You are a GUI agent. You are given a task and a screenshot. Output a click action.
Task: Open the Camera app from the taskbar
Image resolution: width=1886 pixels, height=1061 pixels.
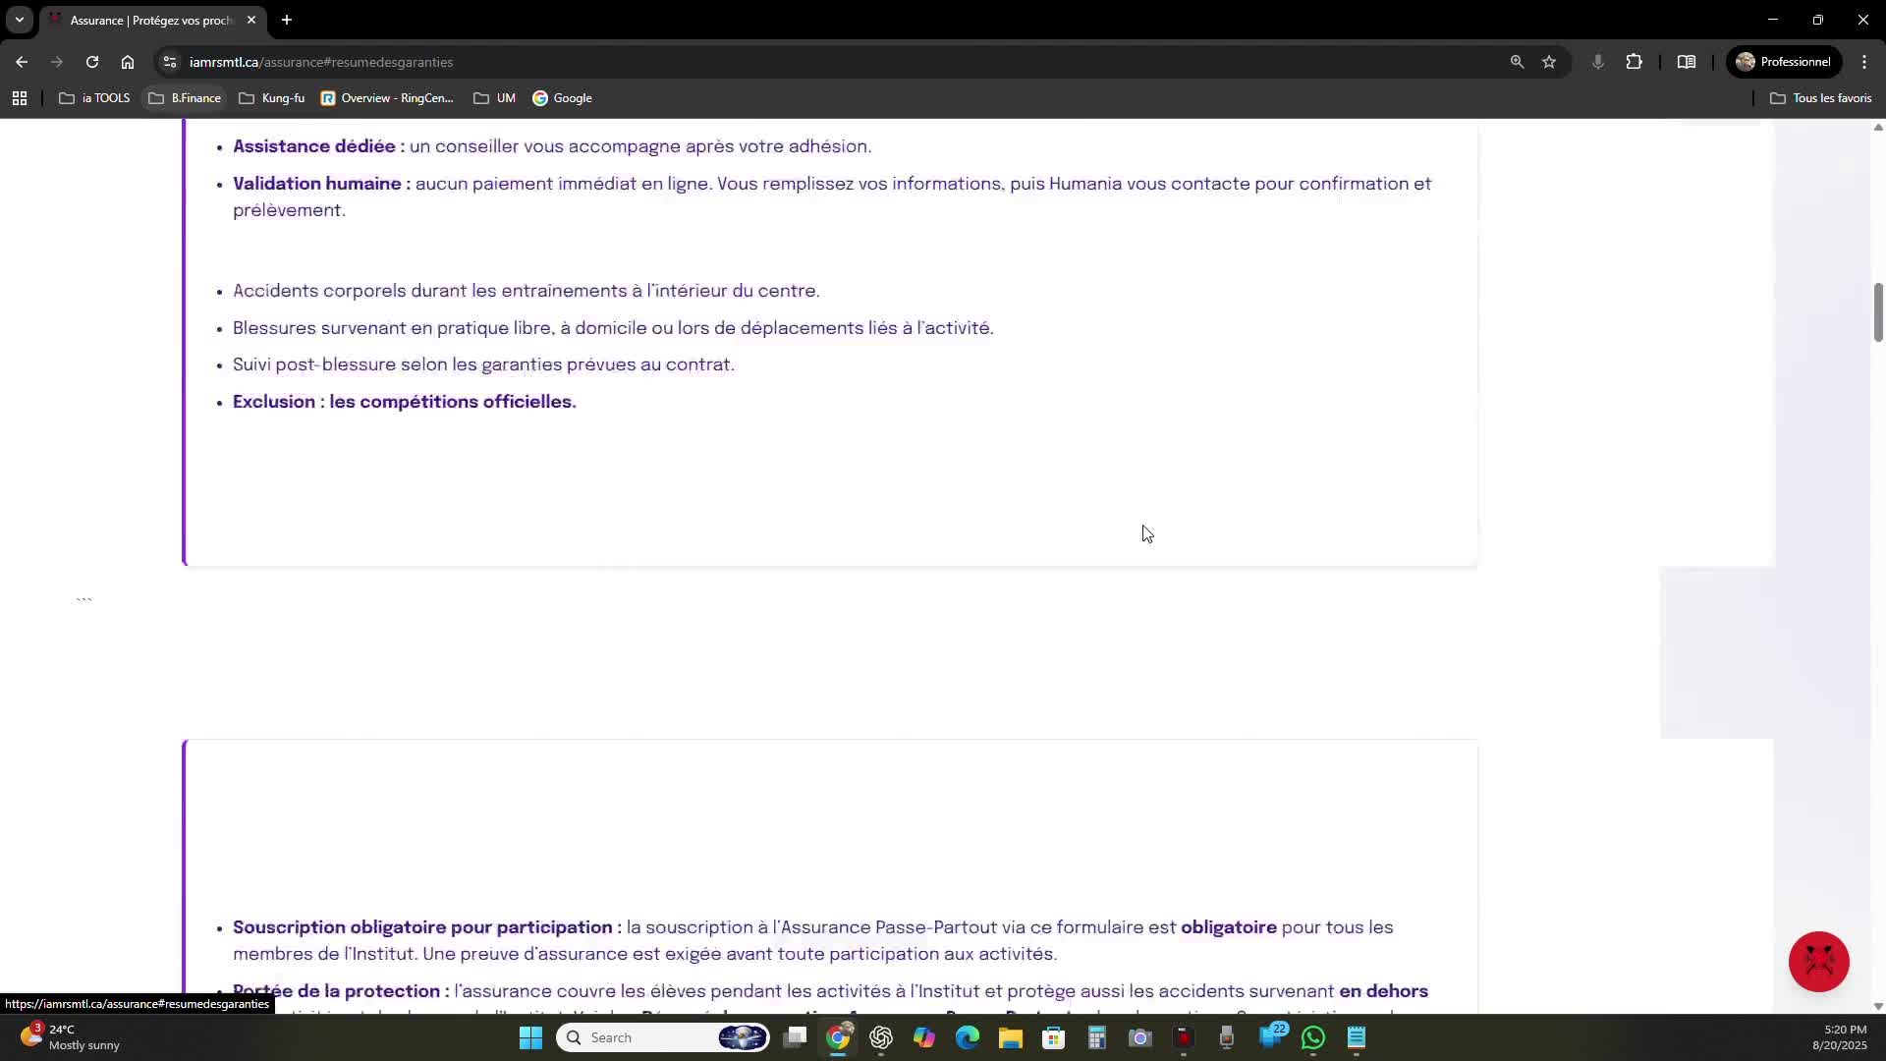(x=1140, y=1037)
